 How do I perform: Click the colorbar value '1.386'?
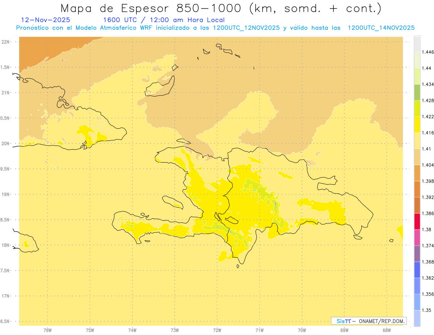click(428, 213)
